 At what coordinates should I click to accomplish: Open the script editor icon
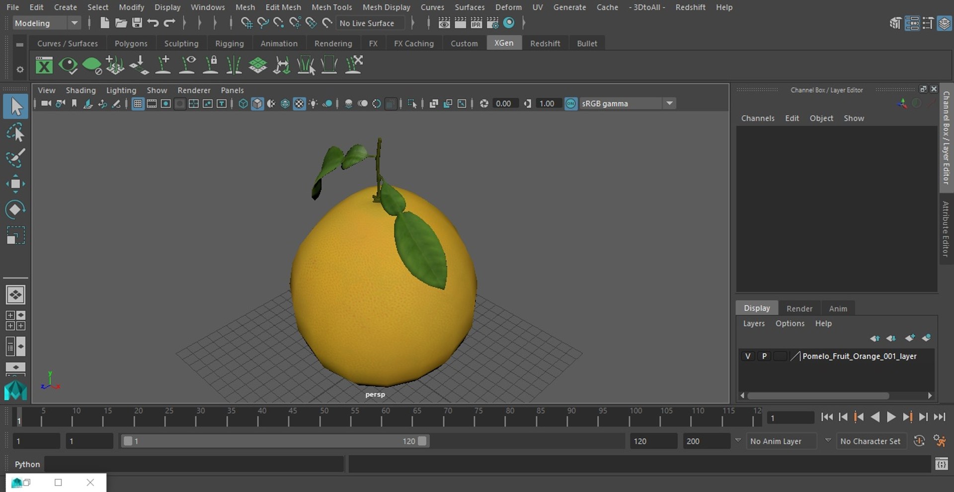coord(942,464)
